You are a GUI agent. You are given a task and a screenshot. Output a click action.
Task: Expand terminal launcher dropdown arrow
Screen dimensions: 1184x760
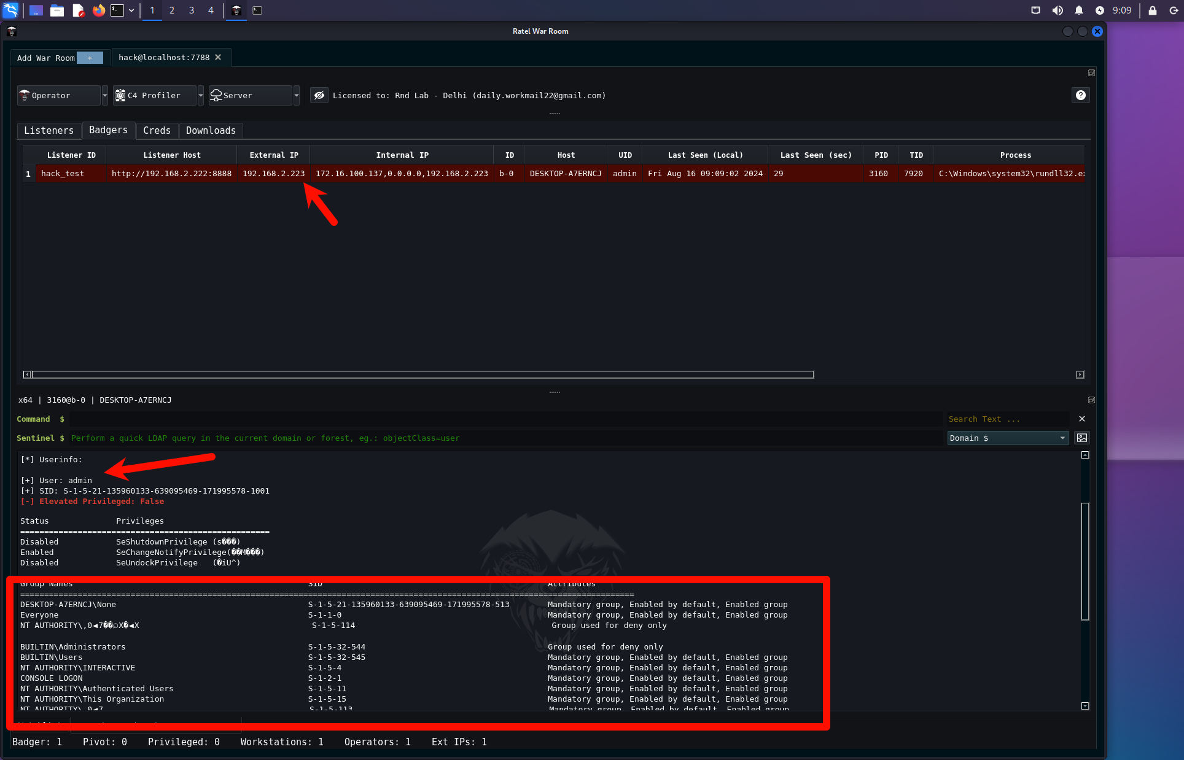[x=131, y=10]
